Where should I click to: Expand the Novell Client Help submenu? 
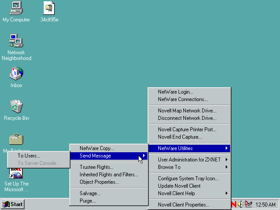(x=189, y=193)
